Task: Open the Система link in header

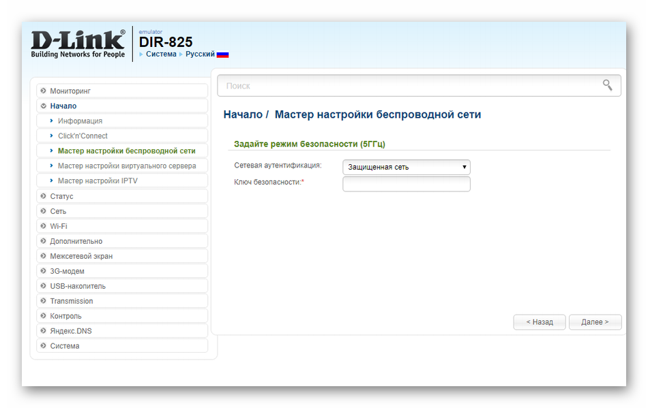Action: 161,54
